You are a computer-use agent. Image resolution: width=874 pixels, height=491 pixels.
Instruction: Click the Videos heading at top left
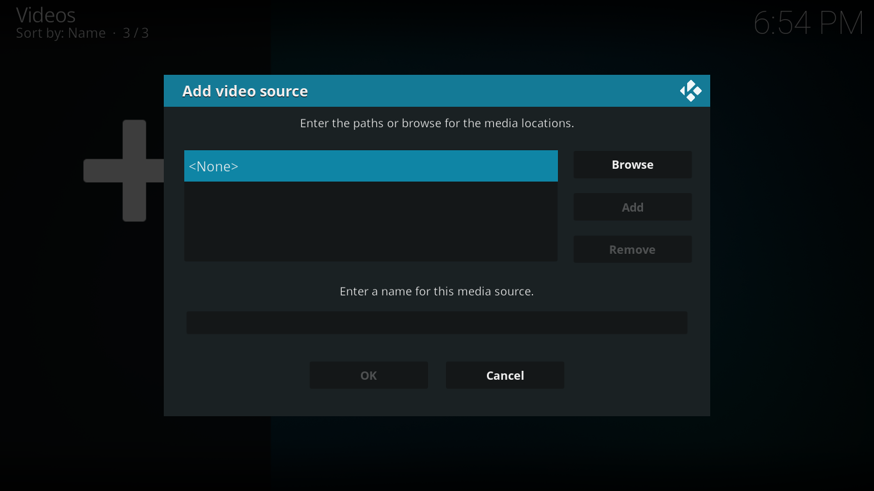45,15
